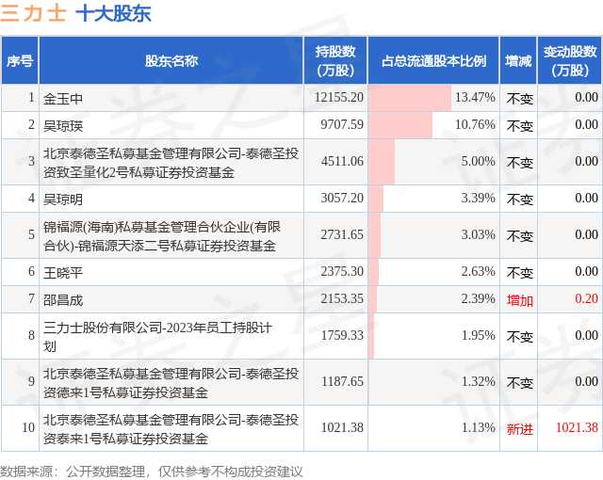Select shareholder name 王晓平
This screenshot has height=480, width=603.
coord(63,273)
